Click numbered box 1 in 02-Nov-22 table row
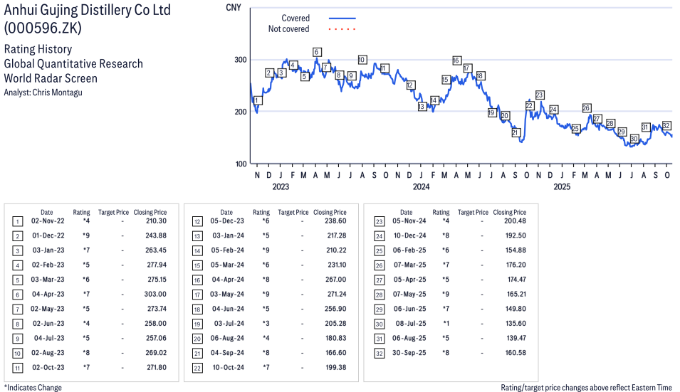Screen dimensions: 680x392 click(x=17, y=221)
